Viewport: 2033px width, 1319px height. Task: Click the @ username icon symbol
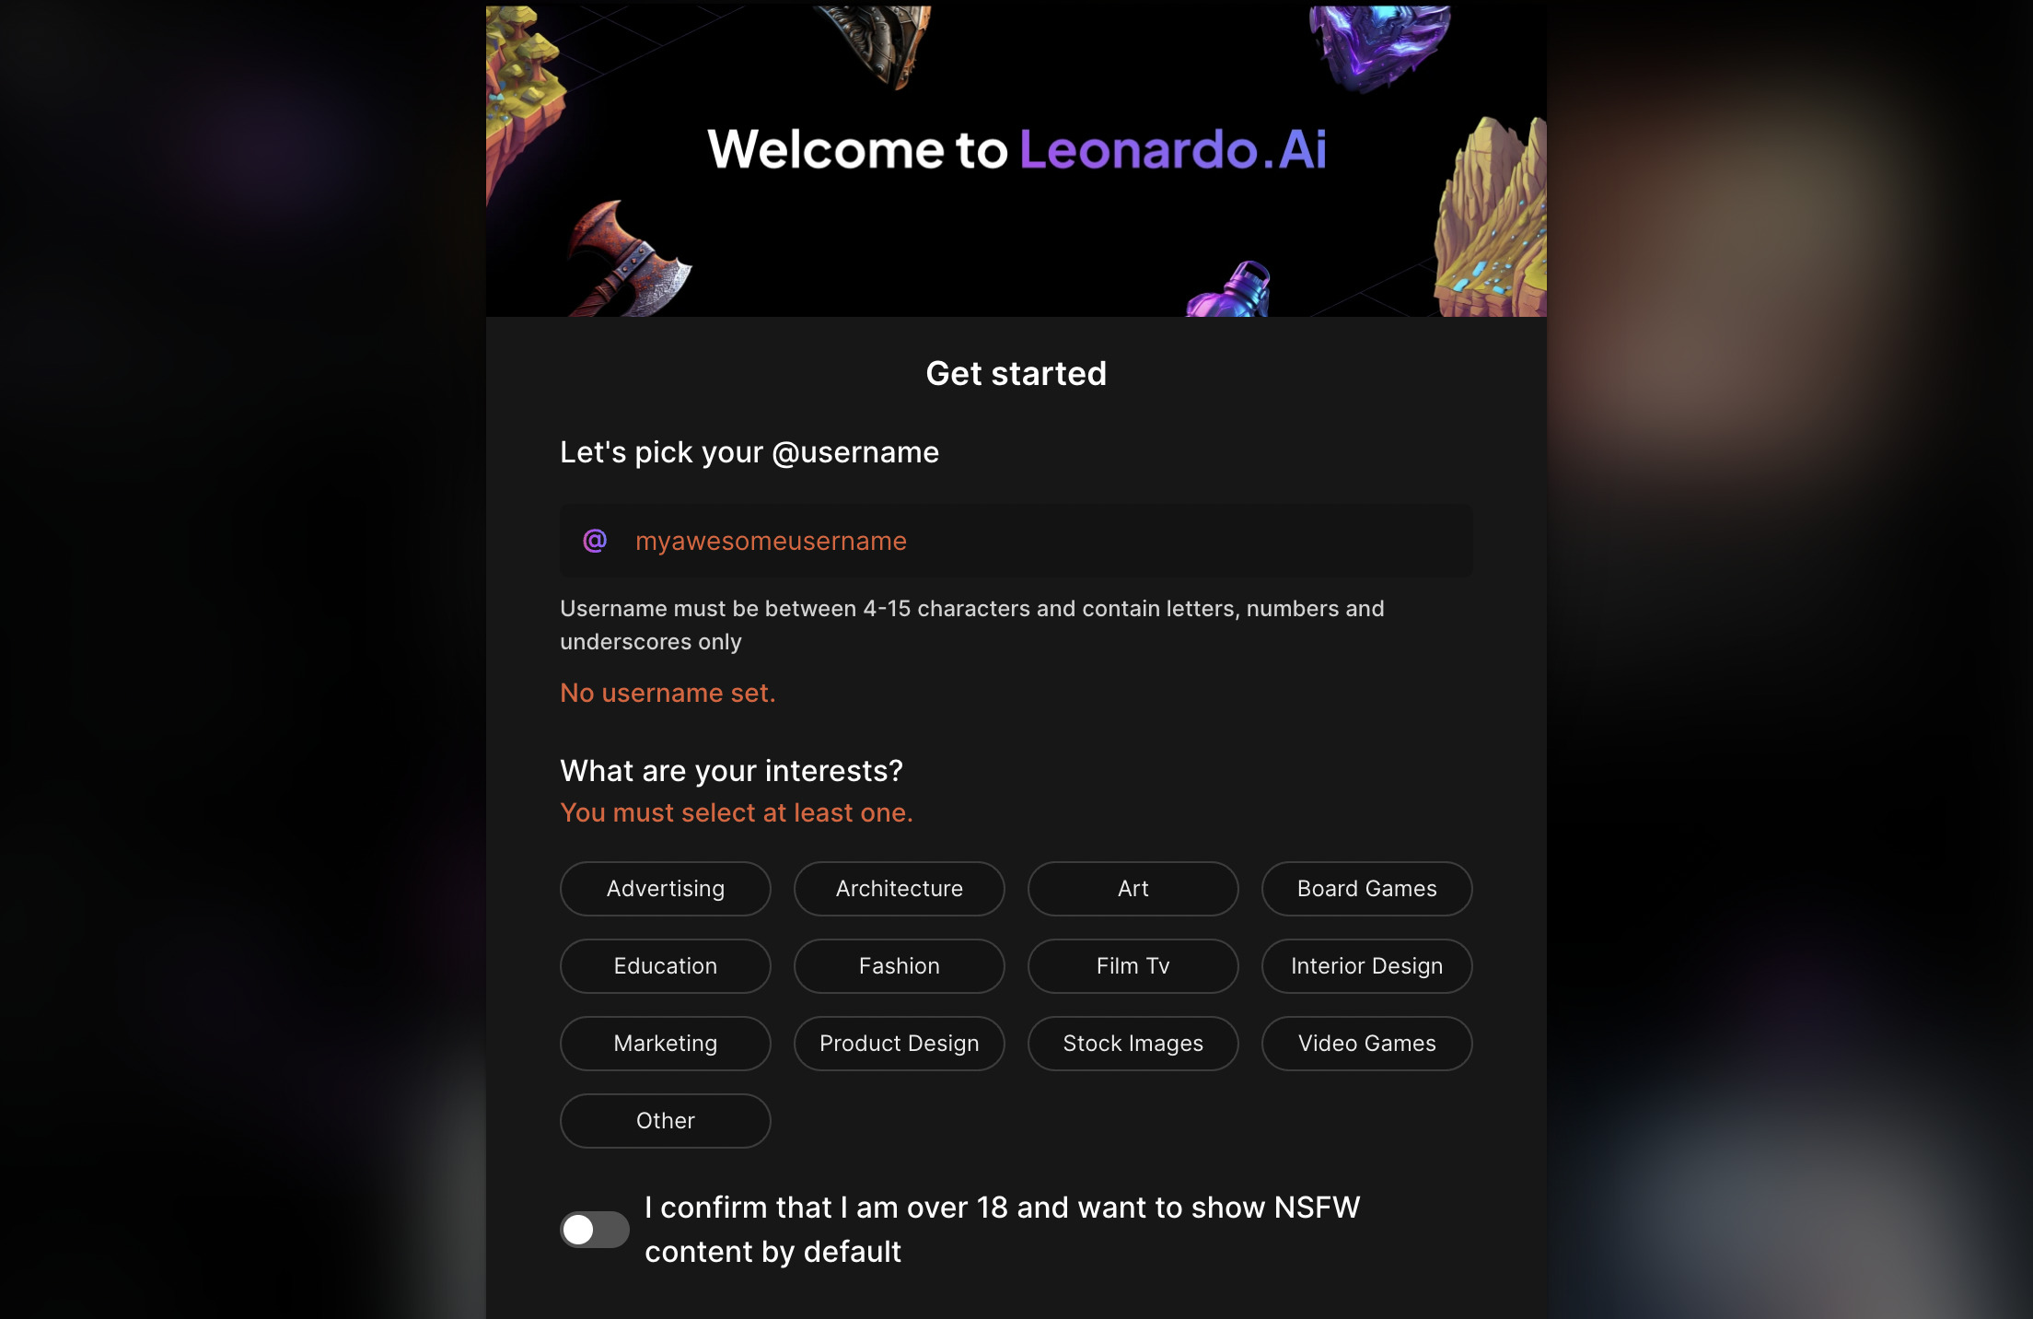594,541
